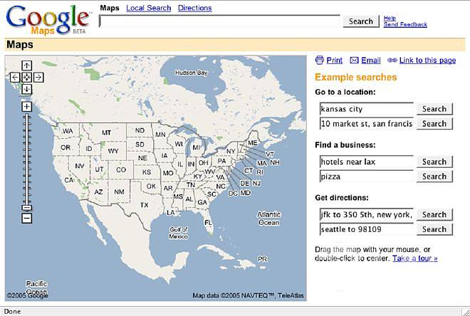Click the envelope icon next to Email
The image size is (470, 316).
(x=355, y=60)
